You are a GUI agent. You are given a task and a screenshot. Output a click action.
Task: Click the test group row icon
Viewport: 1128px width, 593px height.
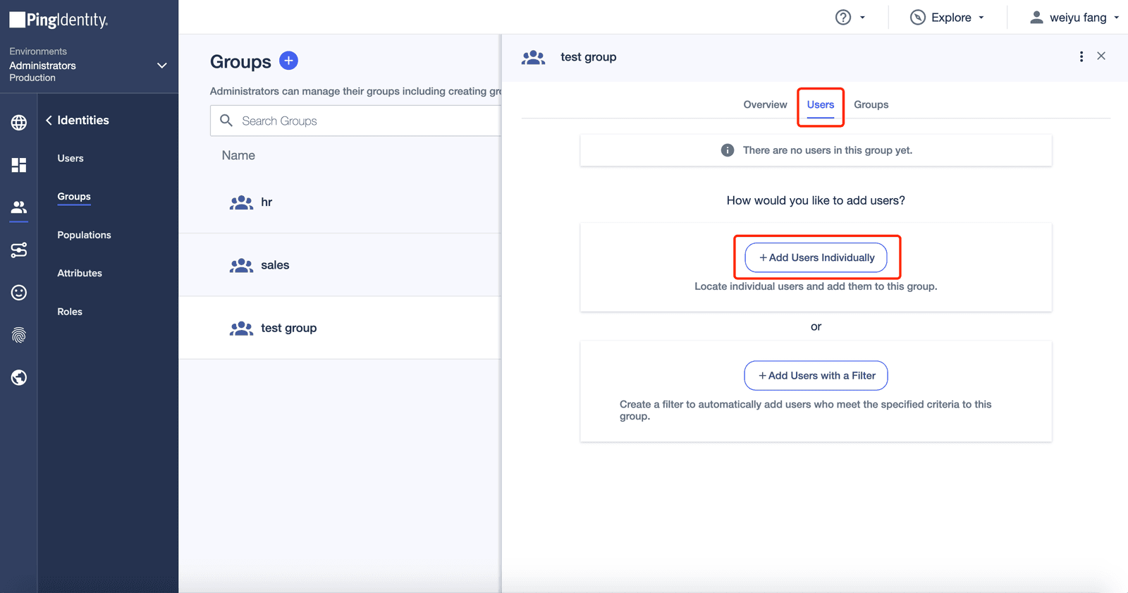241,328
